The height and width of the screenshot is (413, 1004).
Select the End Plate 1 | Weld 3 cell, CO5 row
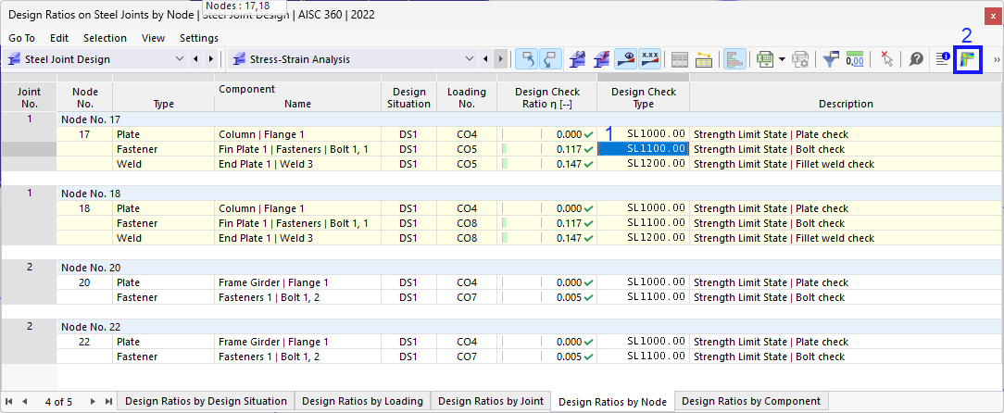click(297, 164)
